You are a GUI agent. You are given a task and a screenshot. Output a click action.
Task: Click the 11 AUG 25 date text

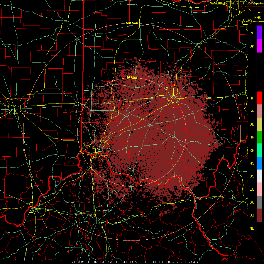[x=170, y=262]
